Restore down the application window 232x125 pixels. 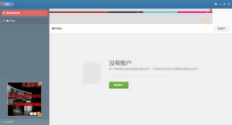click(224, 4)
